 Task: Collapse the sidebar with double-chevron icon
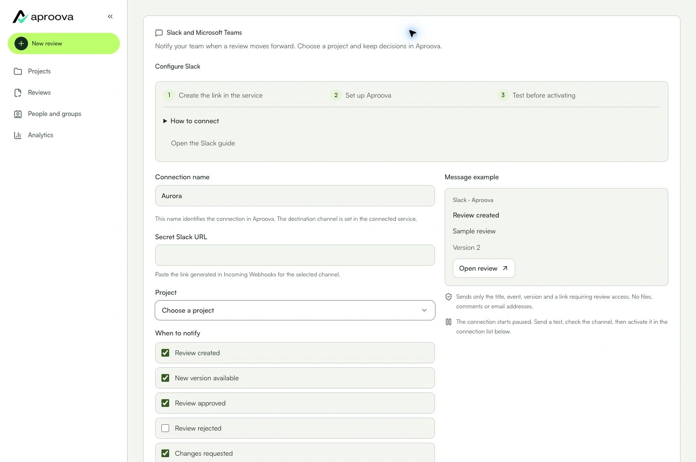110,16
